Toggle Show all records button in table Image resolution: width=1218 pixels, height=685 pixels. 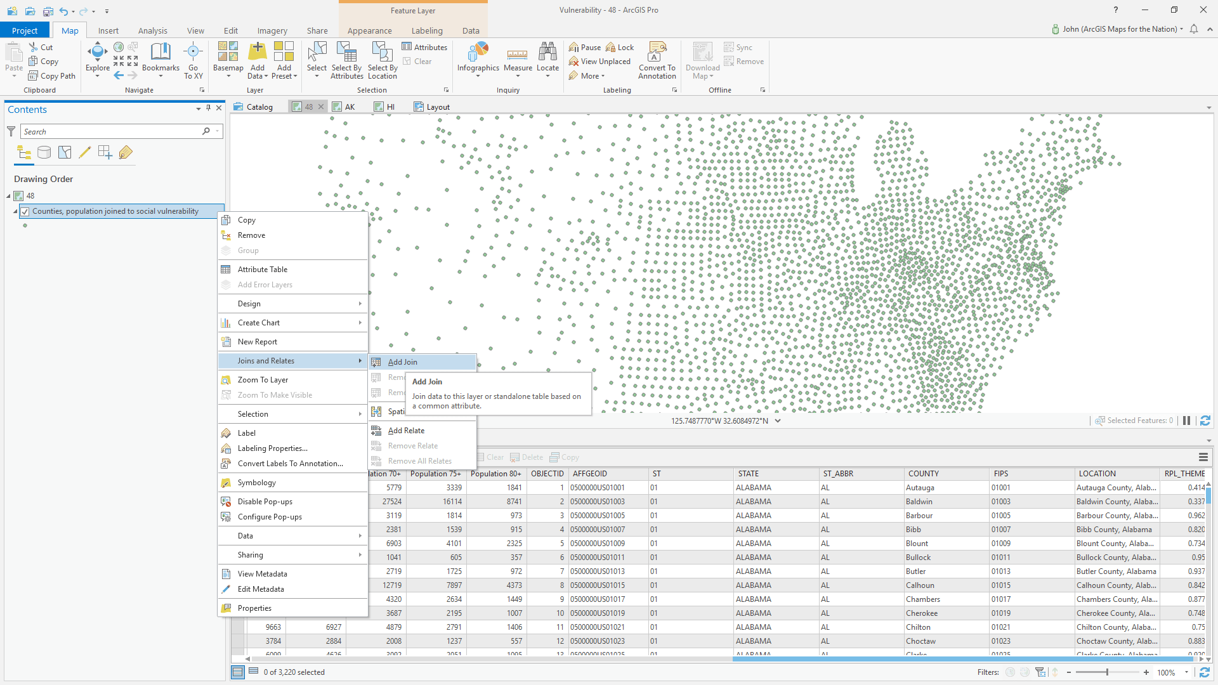coord(238,672)
